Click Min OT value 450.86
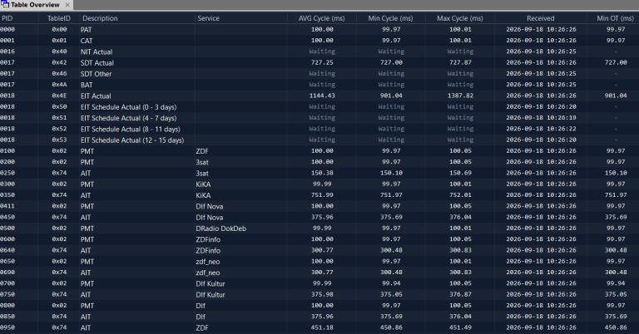Image resolution: width=639 pixels, height=334 pixels. [x=616, y=327]
